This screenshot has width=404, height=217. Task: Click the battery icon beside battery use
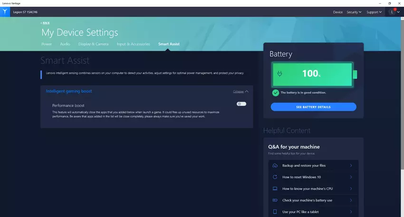[x=275, y=200]
